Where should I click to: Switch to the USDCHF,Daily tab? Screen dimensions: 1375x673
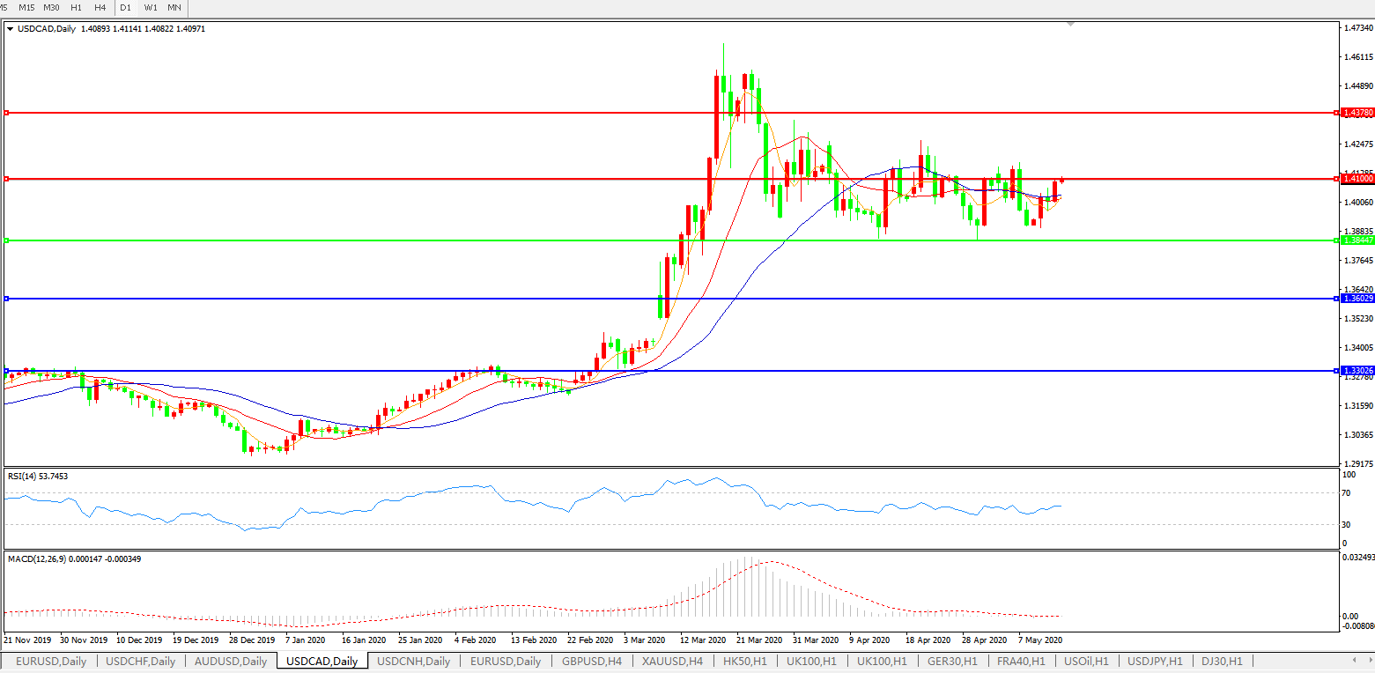pyautogui.click(x=140, y=661)
